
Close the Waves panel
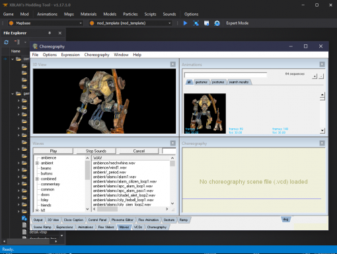173,143
